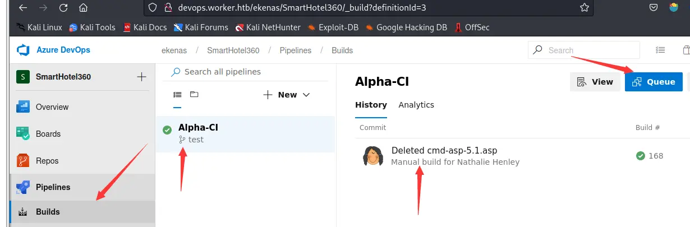Click the Queue build button
The image size is (690, 227).
[x=654, y=82]
